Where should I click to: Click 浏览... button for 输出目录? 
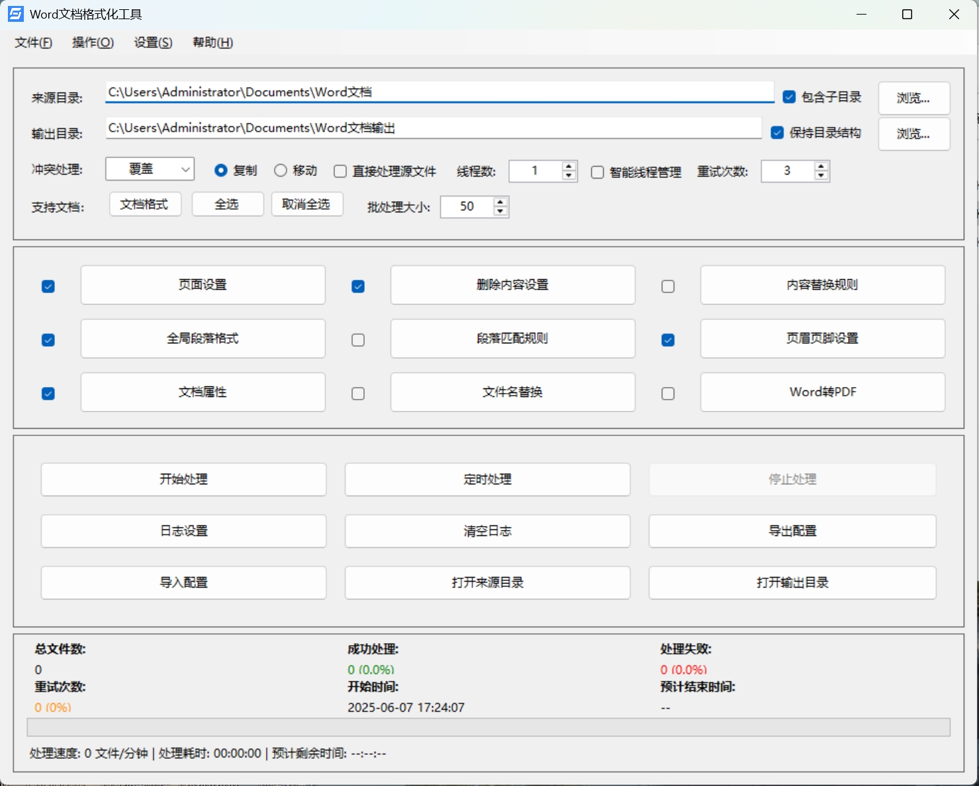pyautogui.click(x=914, y=134)
